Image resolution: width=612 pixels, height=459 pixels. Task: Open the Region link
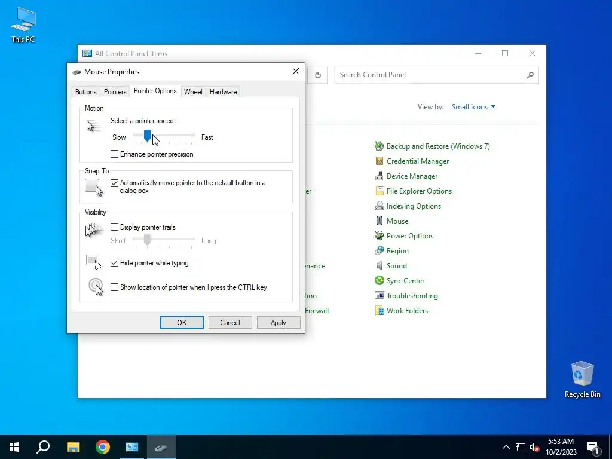(x=397, y=251)
